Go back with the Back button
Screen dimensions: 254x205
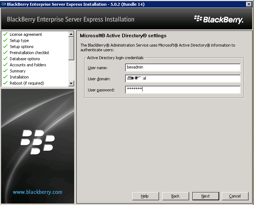tap(176, 196)
